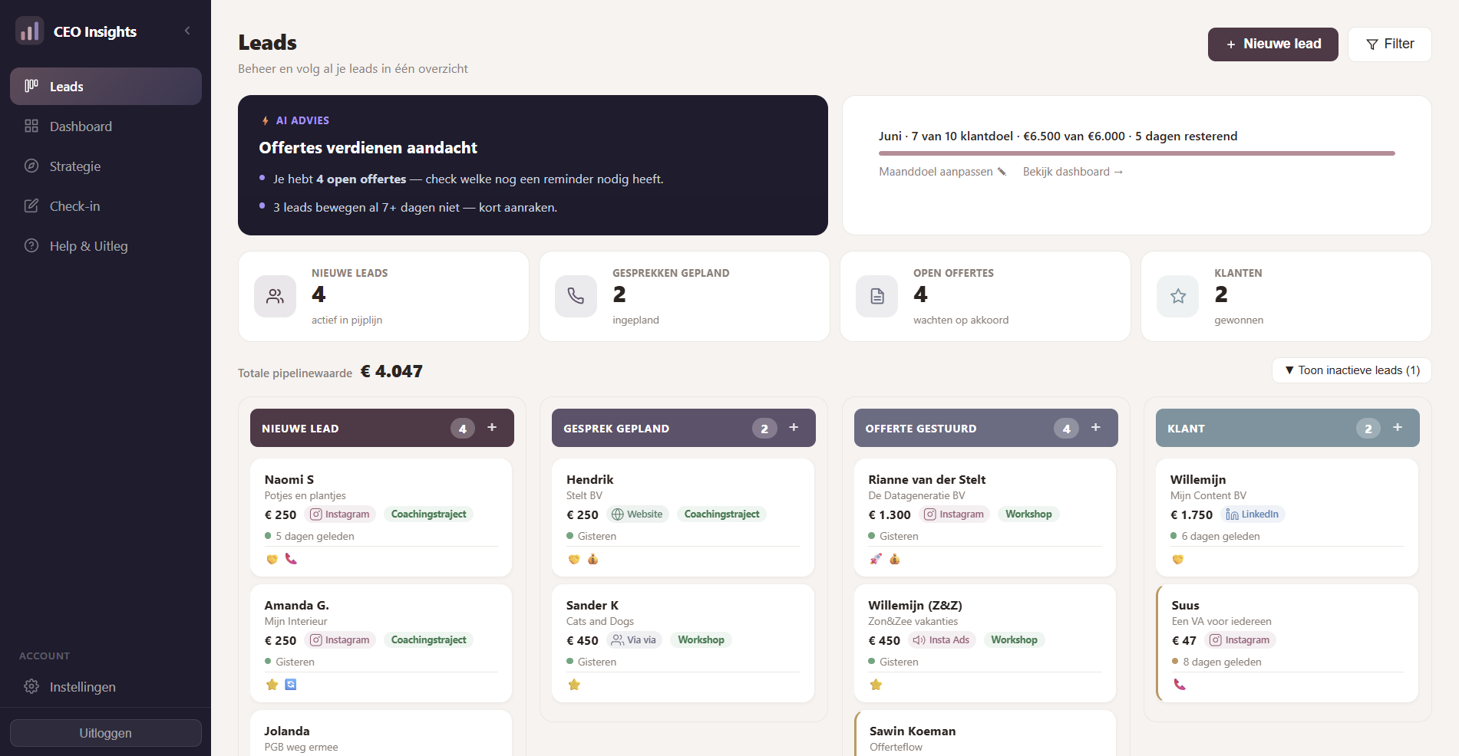
Task: Click "wachten op akkoord" stat text
Action: [x=961, y=320]
